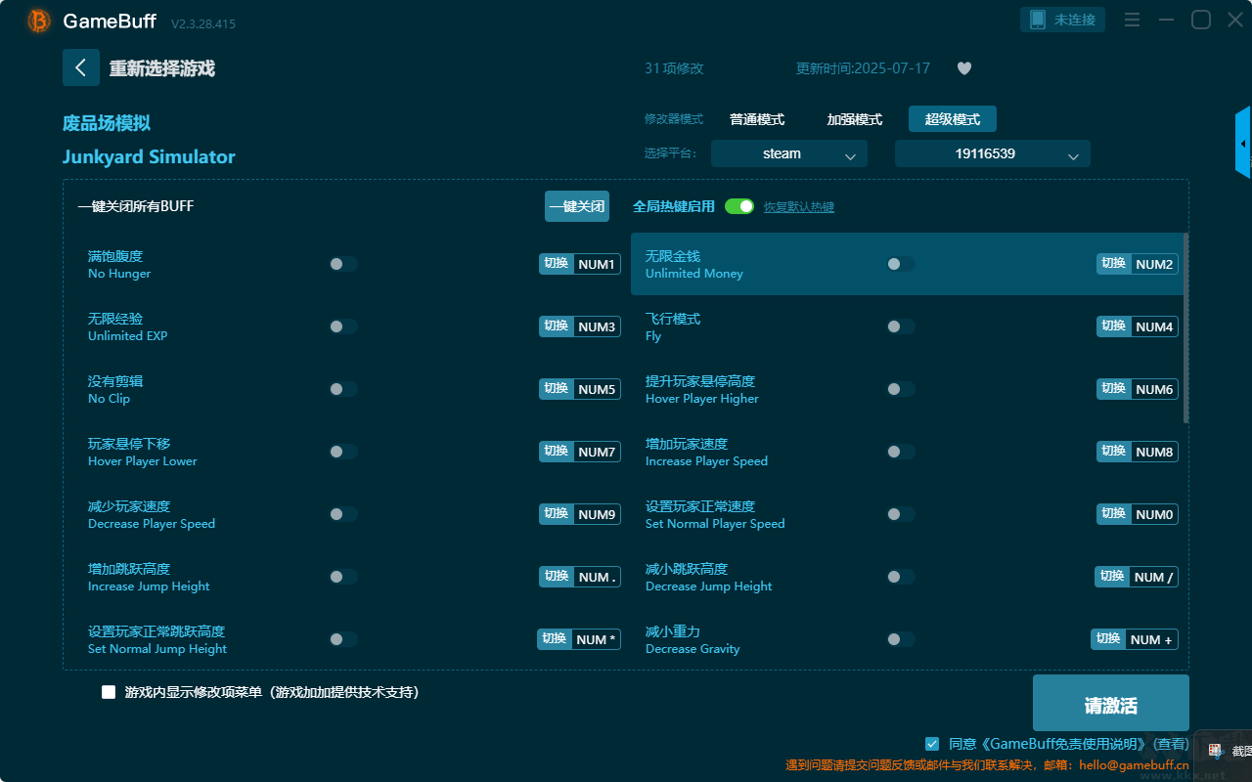Enable the Unlimited Money toggle
The width and height of the screenshot is (1252, 782).
[x=901, y=264]
